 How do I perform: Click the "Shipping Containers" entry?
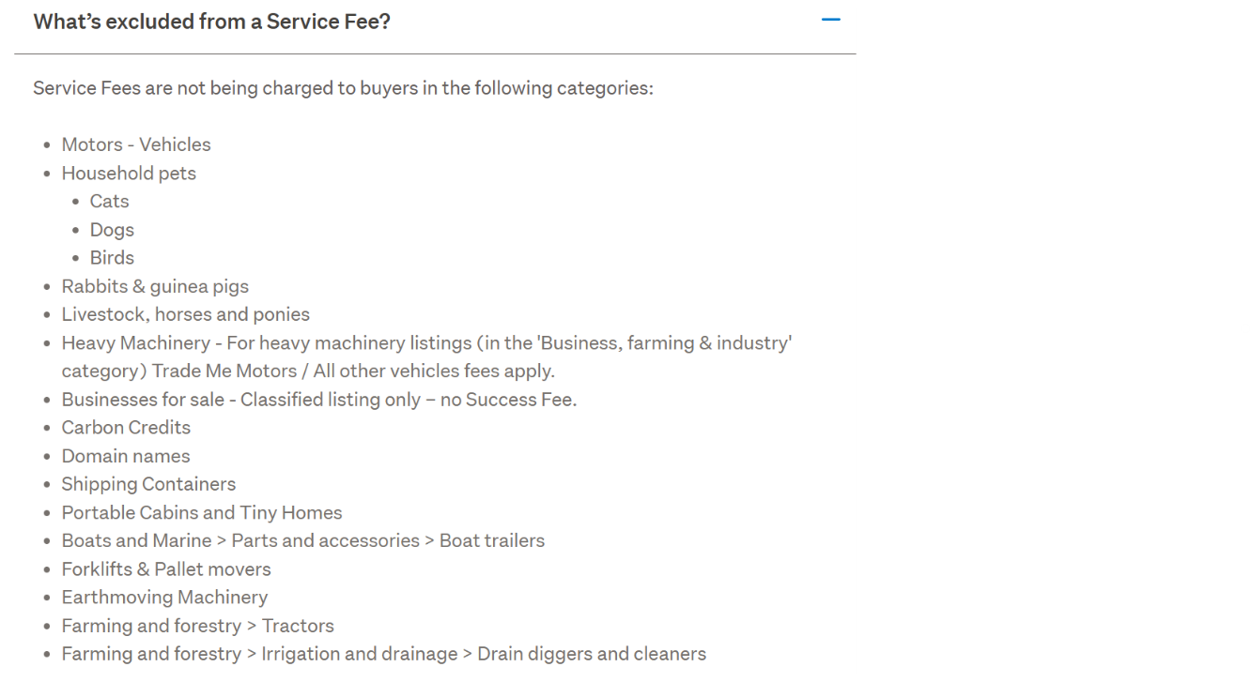[148, 484]
